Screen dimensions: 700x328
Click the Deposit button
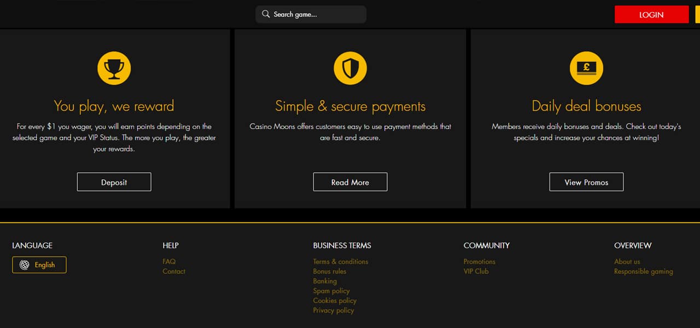pyautogui.click(x=114, y=182)
